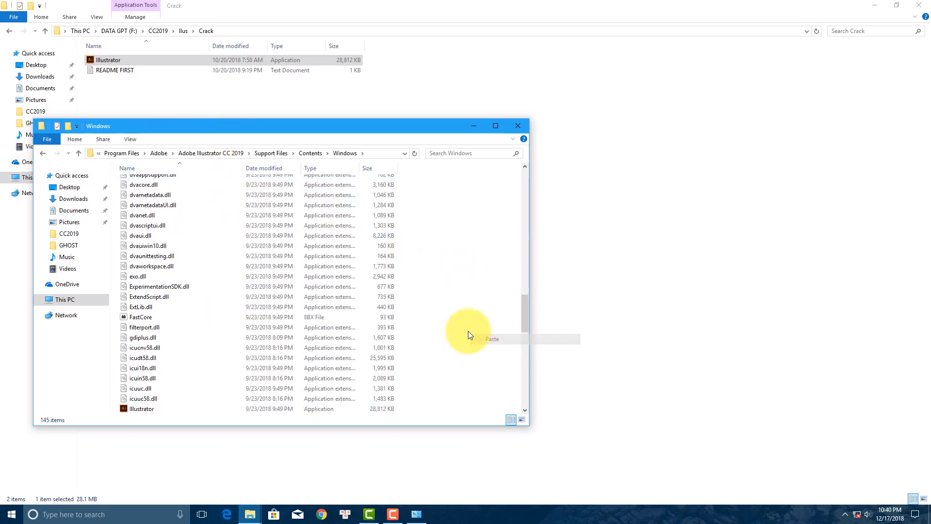Open Microsoft Edge from taskbar

[226, 514]
